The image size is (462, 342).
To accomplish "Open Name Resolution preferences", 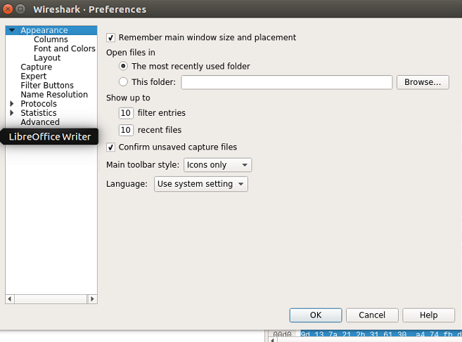I will tap(54, 94).
